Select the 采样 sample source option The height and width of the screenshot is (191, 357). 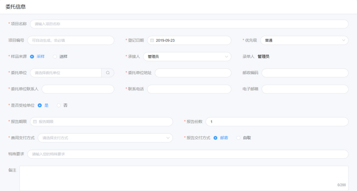(x=32, y=57)
